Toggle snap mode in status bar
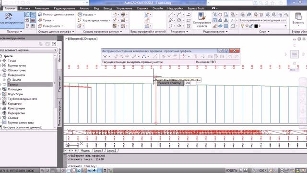This screenshot has width=307, height=173. pyautogui.click(x=47, y=171)
